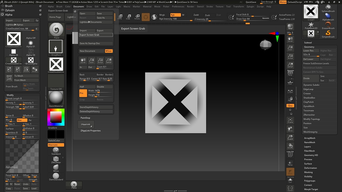
Task: Adjust the SDiv 9 slider
Action: click(311, 55)
